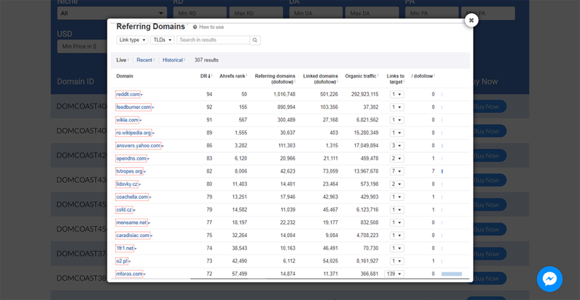Click the Min PA field in background page
Viewport: 580px width, 300px height.
coord(432,13)
